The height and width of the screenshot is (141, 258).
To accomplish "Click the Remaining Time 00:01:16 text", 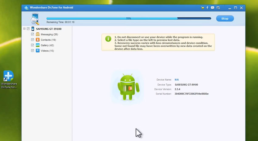I will (x=60, y=22).
